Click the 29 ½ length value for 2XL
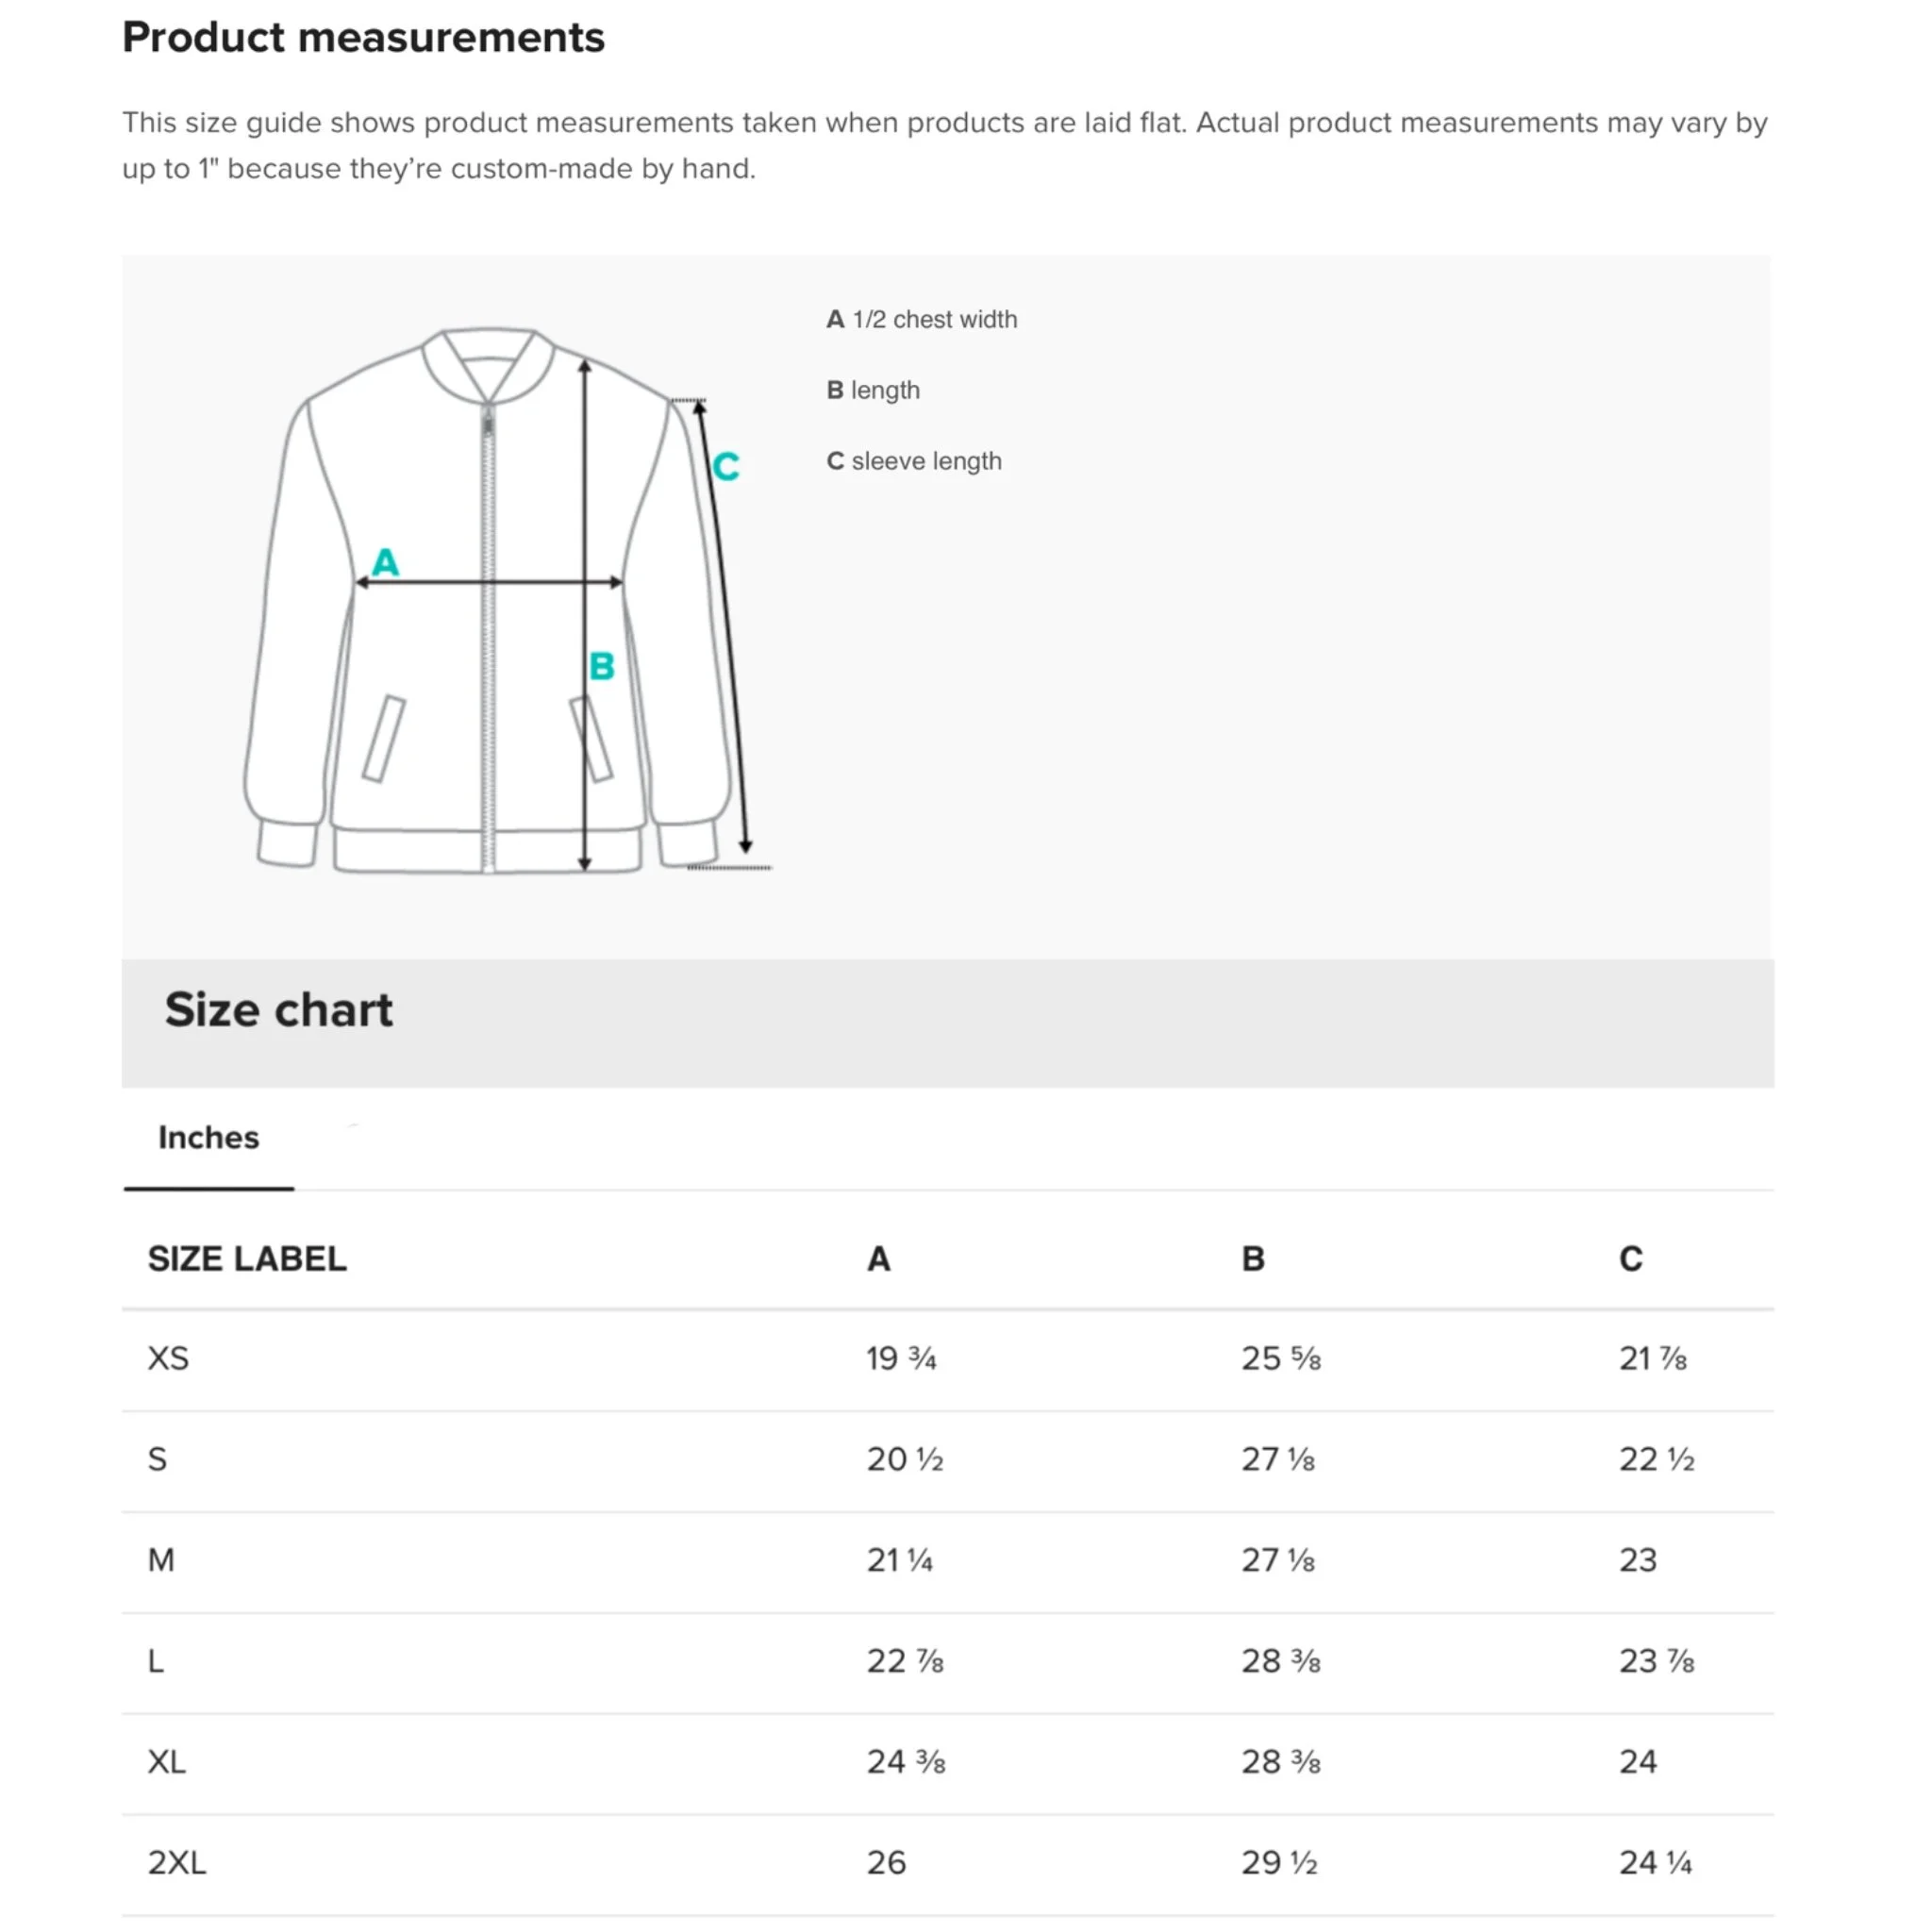 (1279, 1862)
